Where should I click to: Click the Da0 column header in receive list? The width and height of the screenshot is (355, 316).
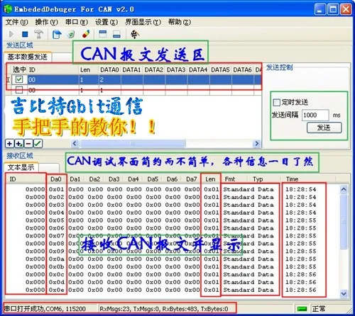point(56,179)
